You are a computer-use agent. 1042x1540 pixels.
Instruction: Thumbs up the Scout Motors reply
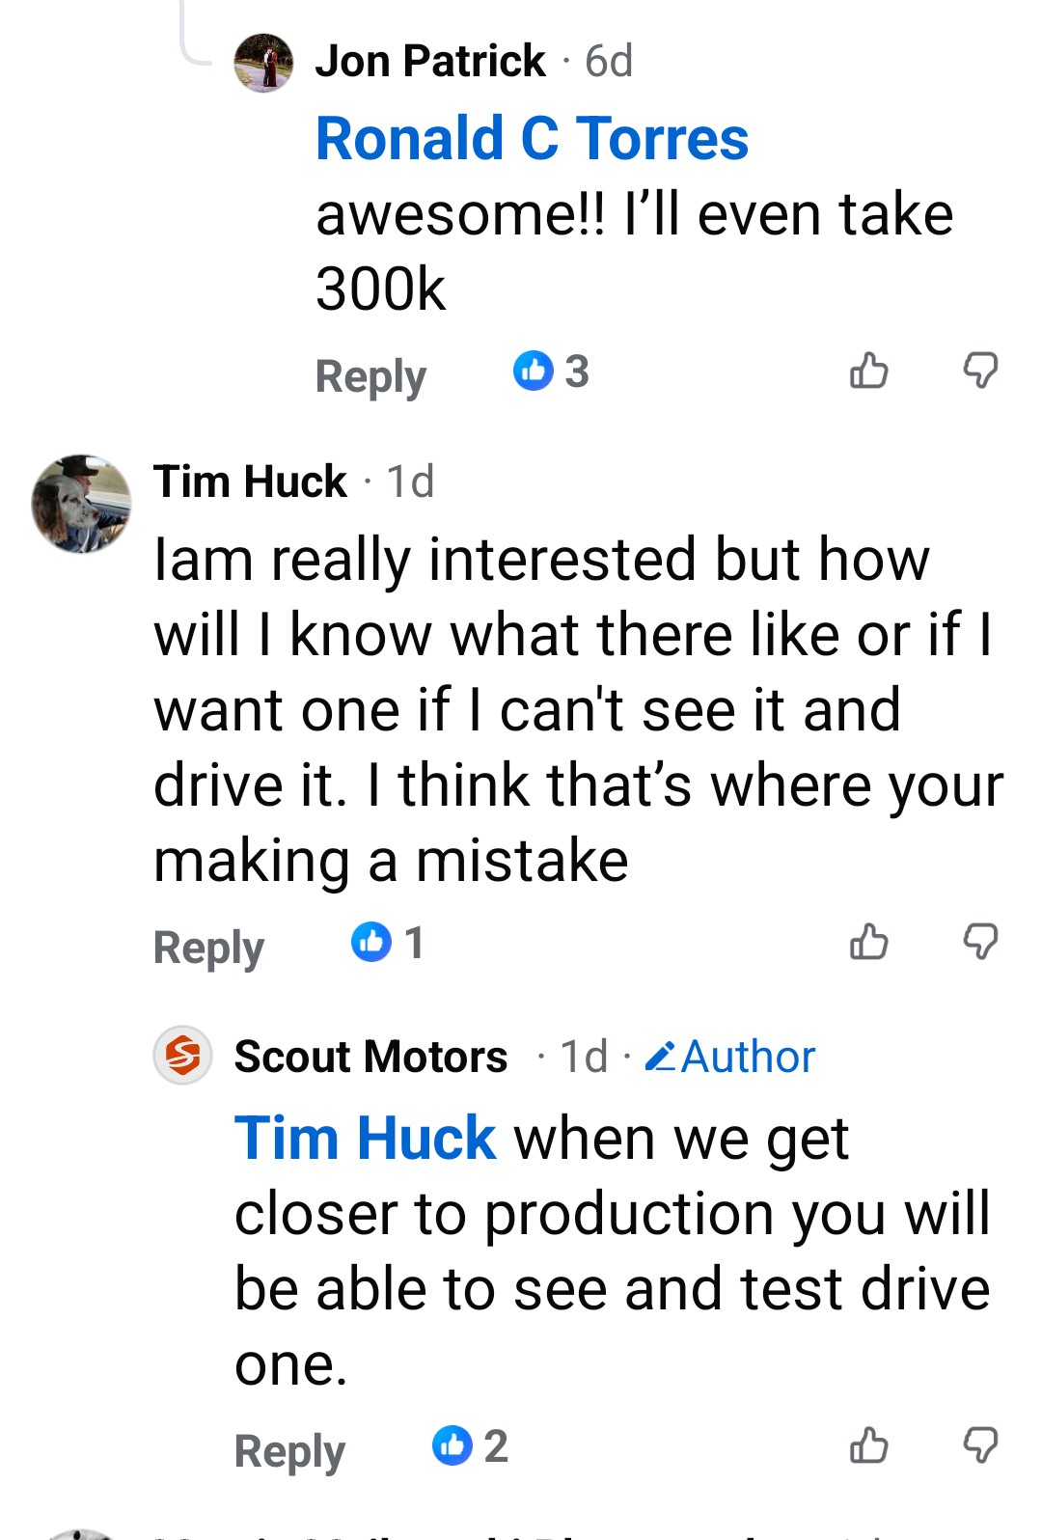coord(868,1445)
